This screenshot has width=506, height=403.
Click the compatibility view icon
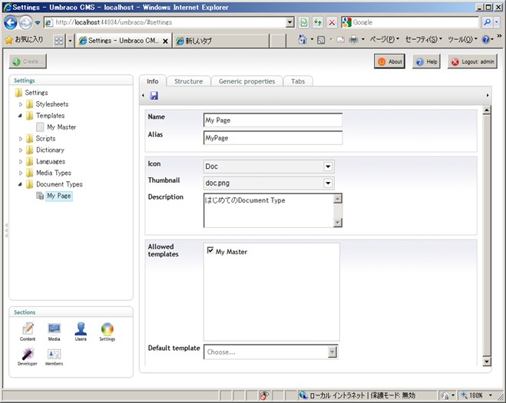pos(303,22)
